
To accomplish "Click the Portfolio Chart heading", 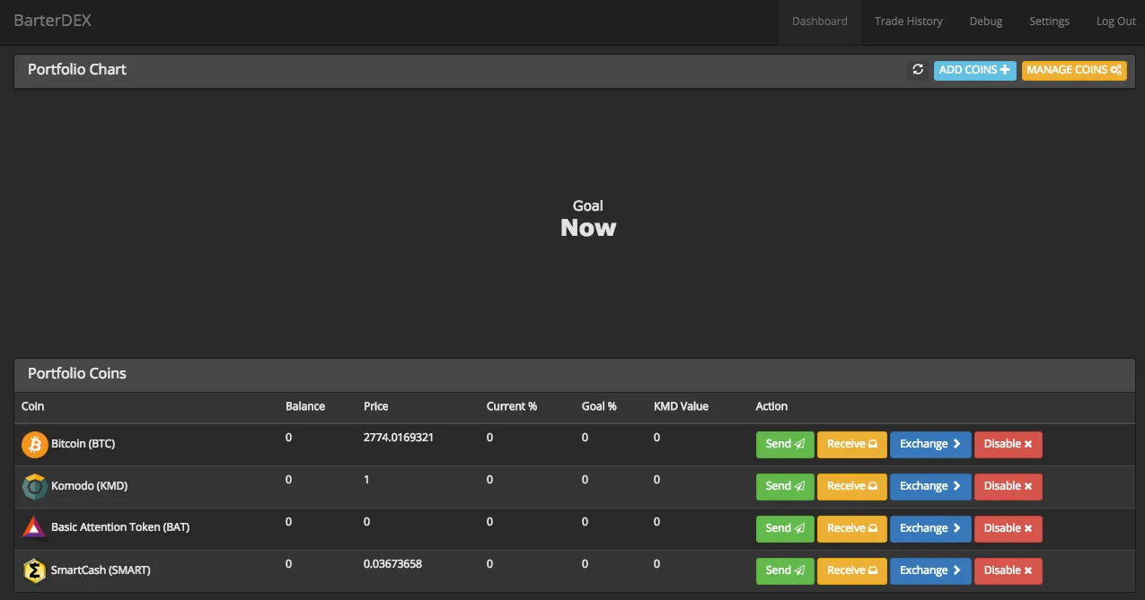I will pos(77,69).
